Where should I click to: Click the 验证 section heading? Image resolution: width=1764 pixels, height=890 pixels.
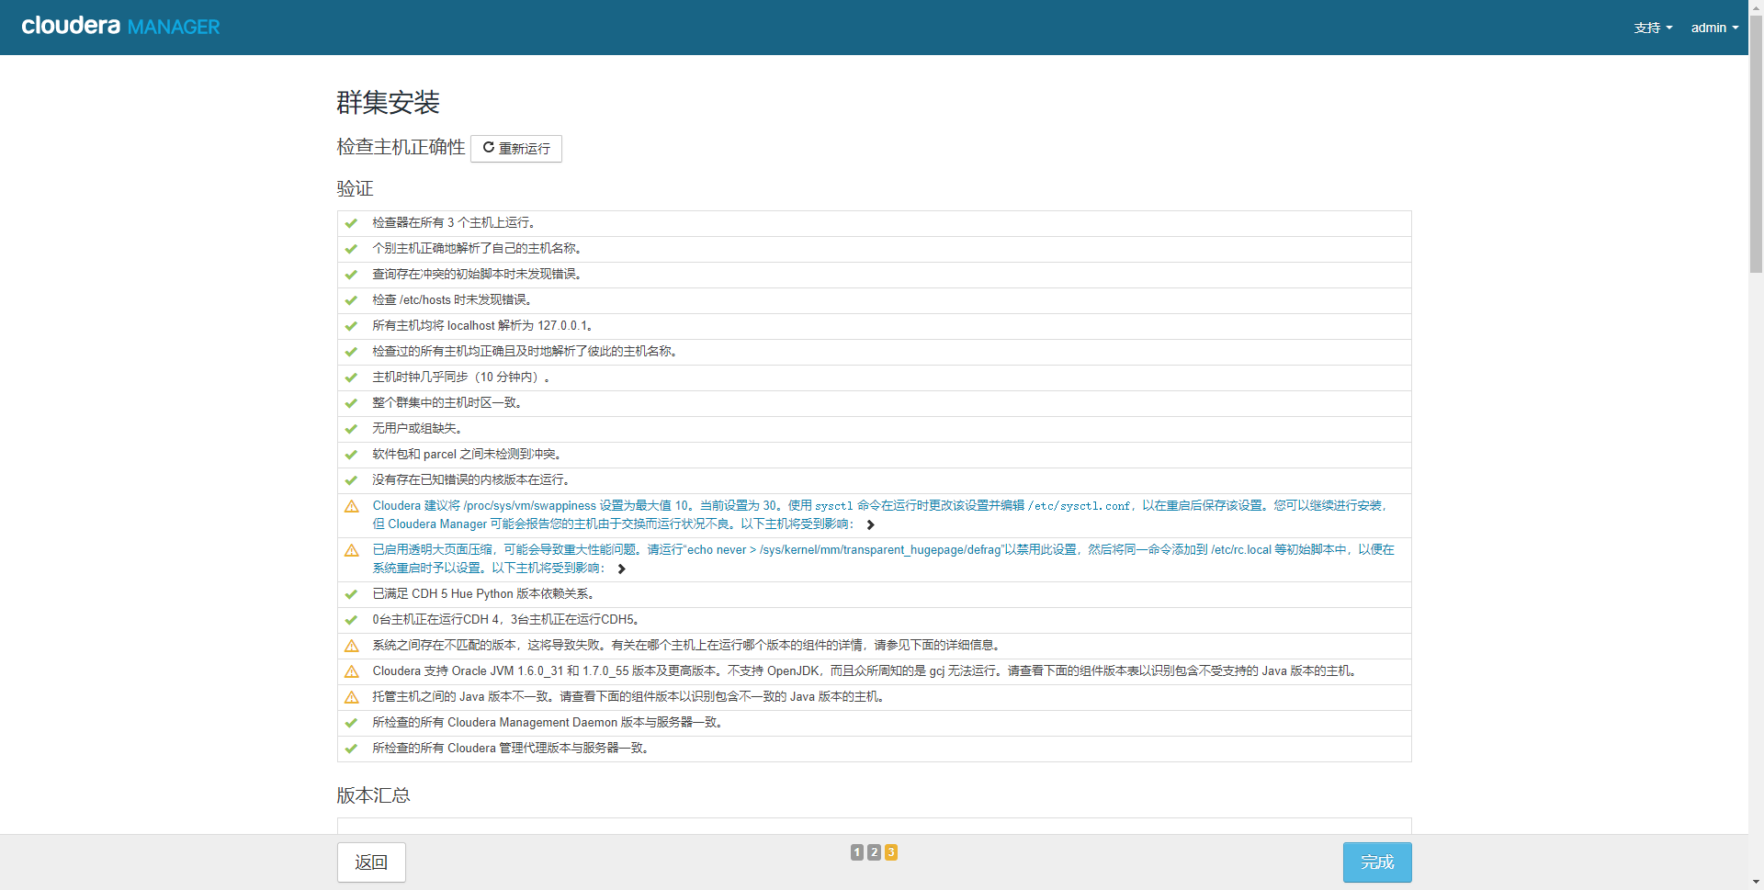[355, 188]
